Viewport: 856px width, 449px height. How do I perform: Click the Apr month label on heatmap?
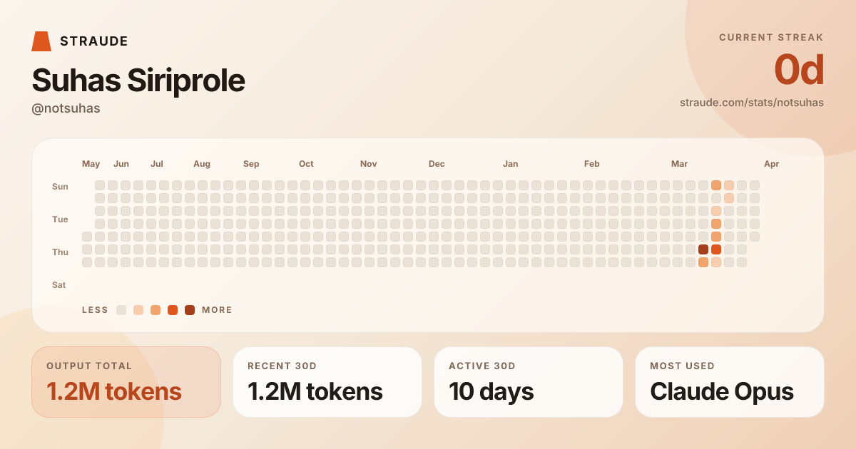[x=772, y=164]
